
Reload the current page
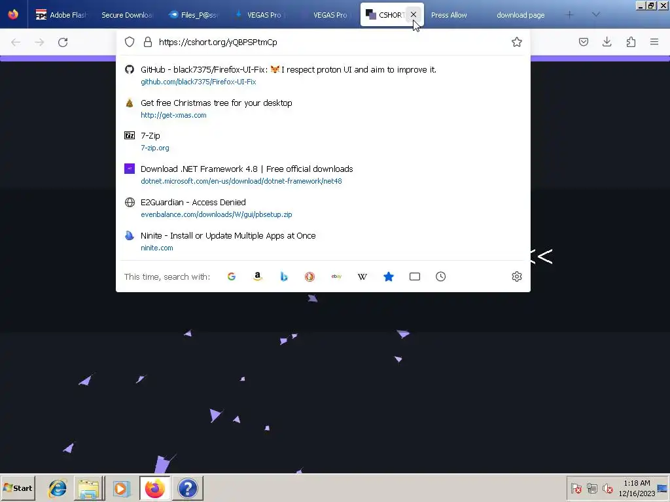click(x=63, y=42)
